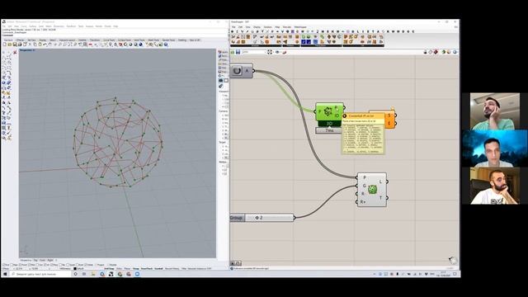Open the Display menu in Grasshopper
Viewport: 528px width, 297px height.
click(x=257, y=27)
